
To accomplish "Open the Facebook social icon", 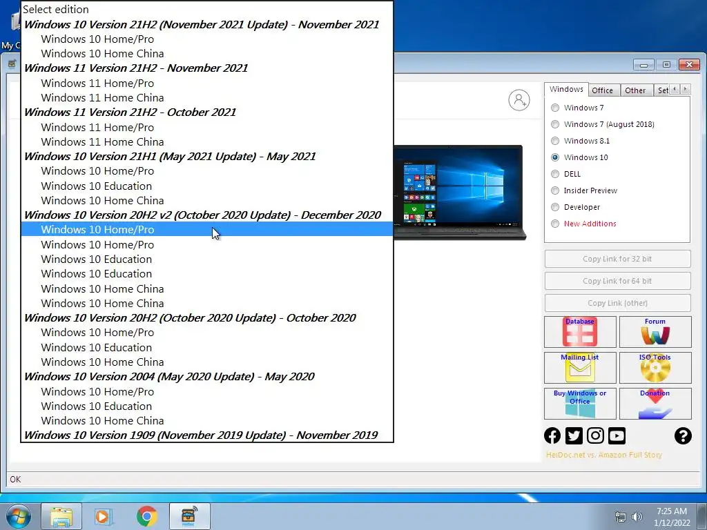I will click(552, 435).
